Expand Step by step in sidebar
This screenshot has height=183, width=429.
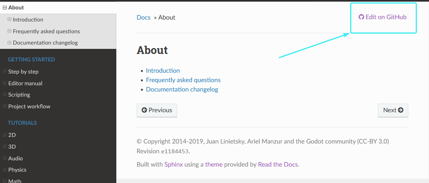coord(5,72)
